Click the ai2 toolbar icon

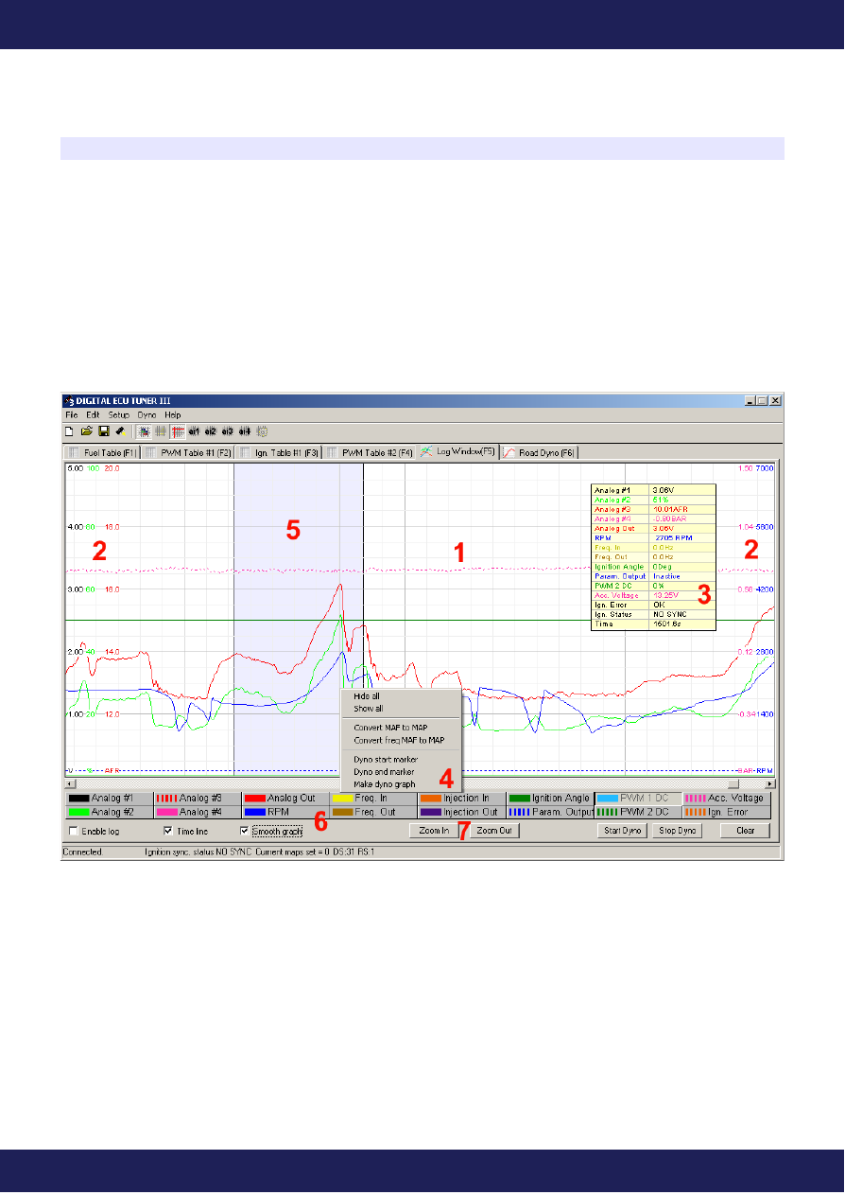[x=211, y=431]
